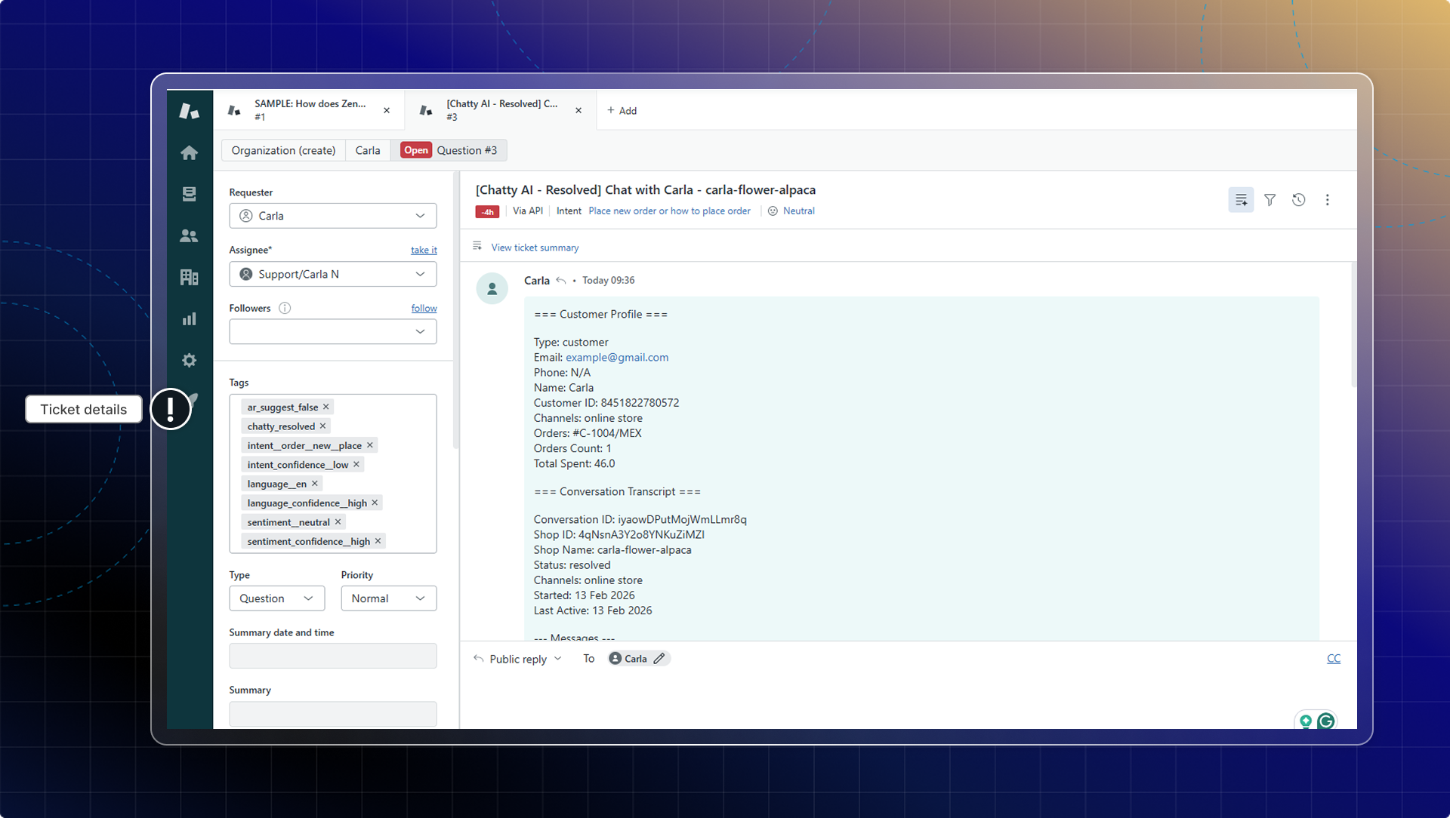Open Organizations building icon in sidebar
The width and height of the screenshot is (1450, 818).
click(x=189, y=277)
